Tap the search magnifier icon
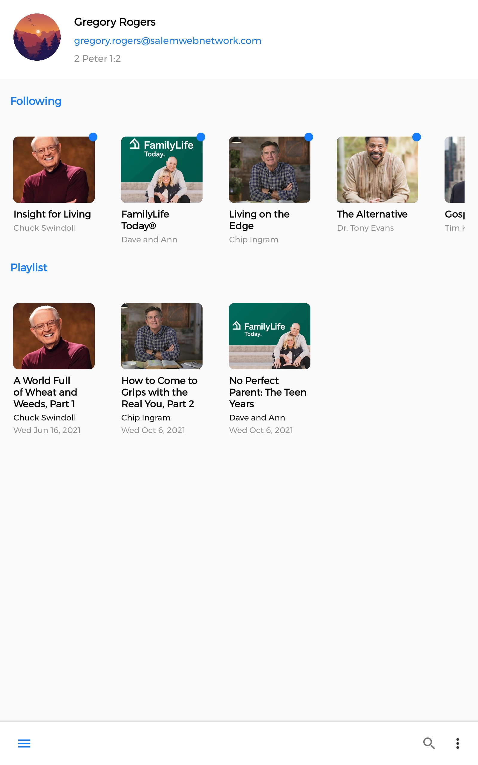Image resolution: width=478 pixels, height=765 pixels. (429, 743)
